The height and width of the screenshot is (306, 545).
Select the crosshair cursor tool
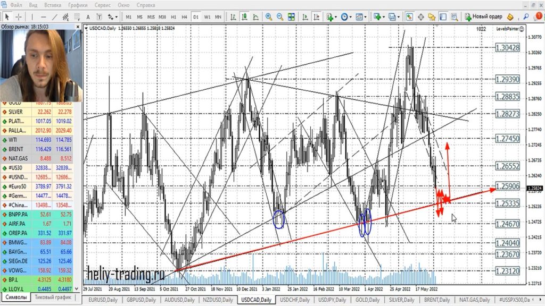point(19,17)
